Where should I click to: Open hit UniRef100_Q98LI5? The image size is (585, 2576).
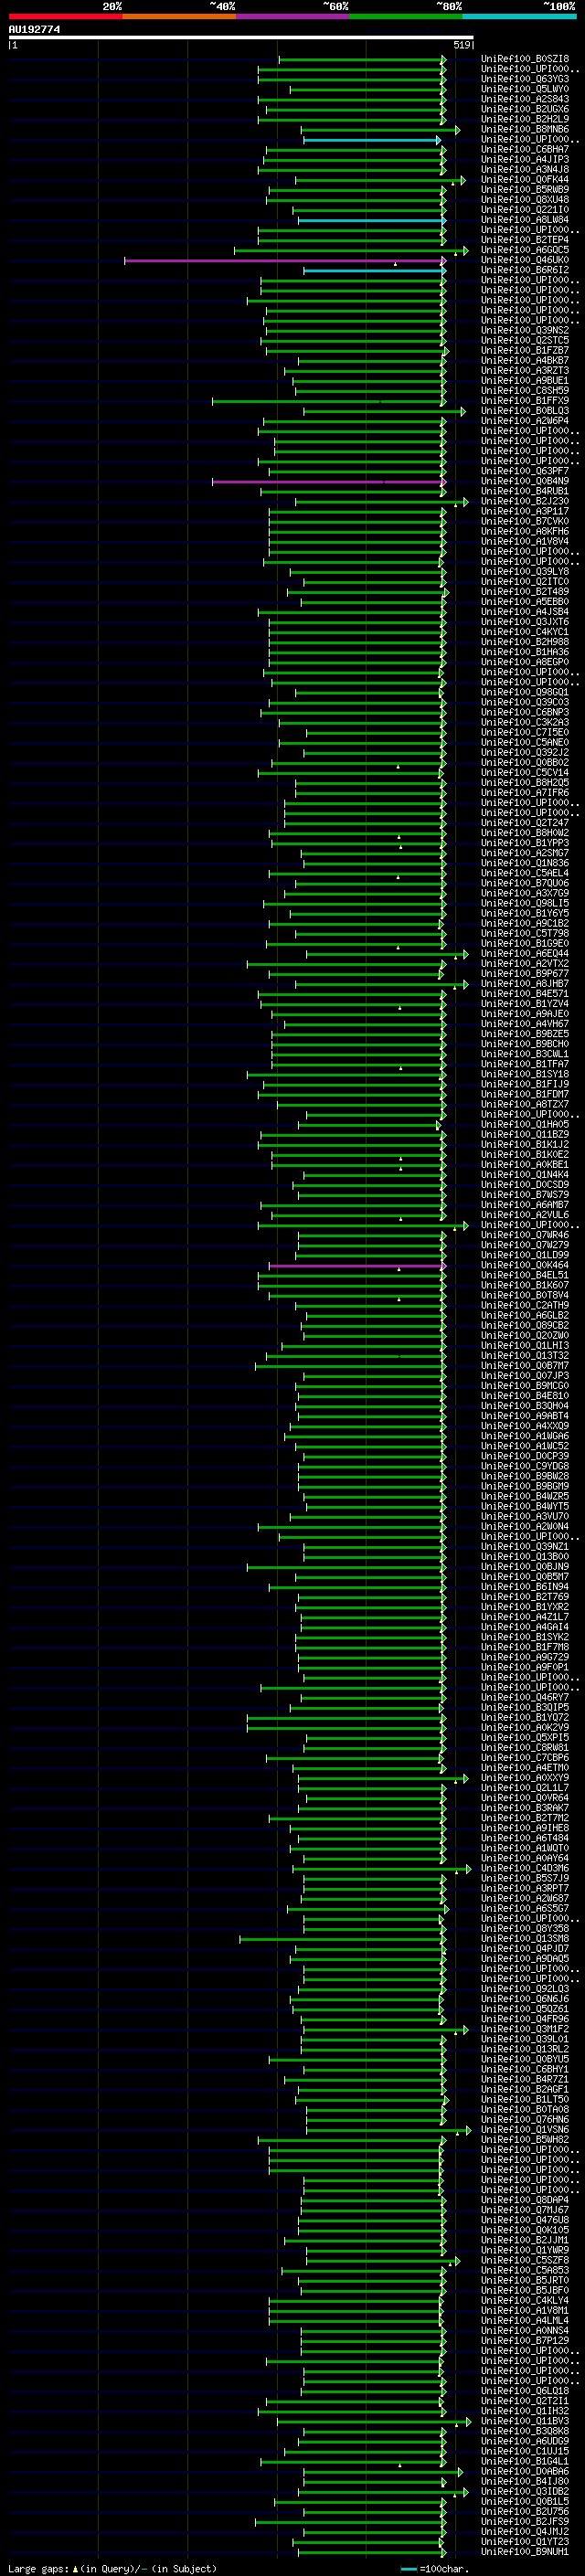tap(525, 903)
